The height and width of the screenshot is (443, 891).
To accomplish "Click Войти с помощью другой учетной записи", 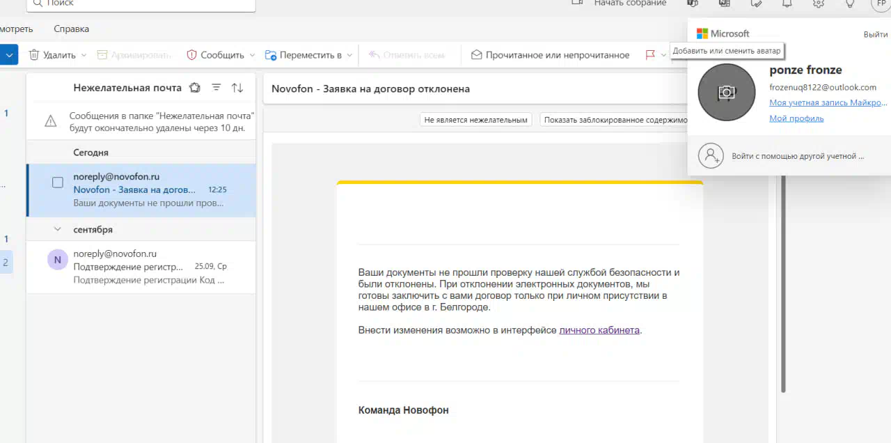I will pyautogui.click(x=789, y=156).
